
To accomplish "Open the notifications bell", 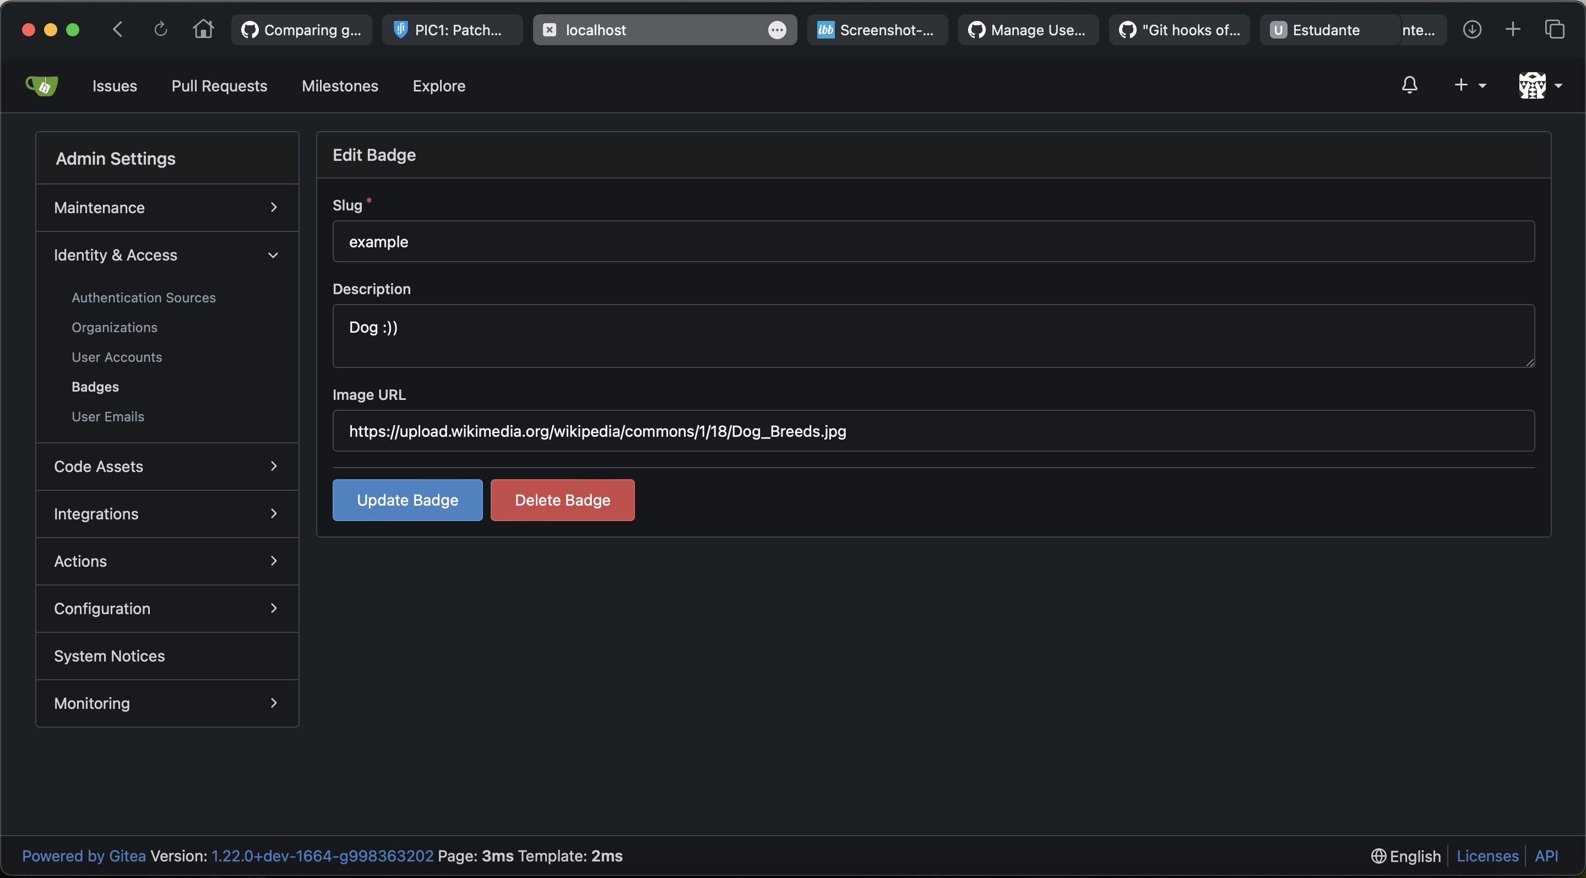I will click(x=1409, y=85).
